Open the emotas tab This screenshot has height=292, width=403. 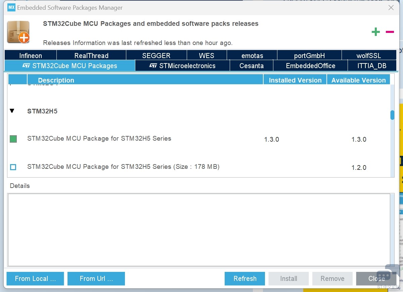point(252,55)
